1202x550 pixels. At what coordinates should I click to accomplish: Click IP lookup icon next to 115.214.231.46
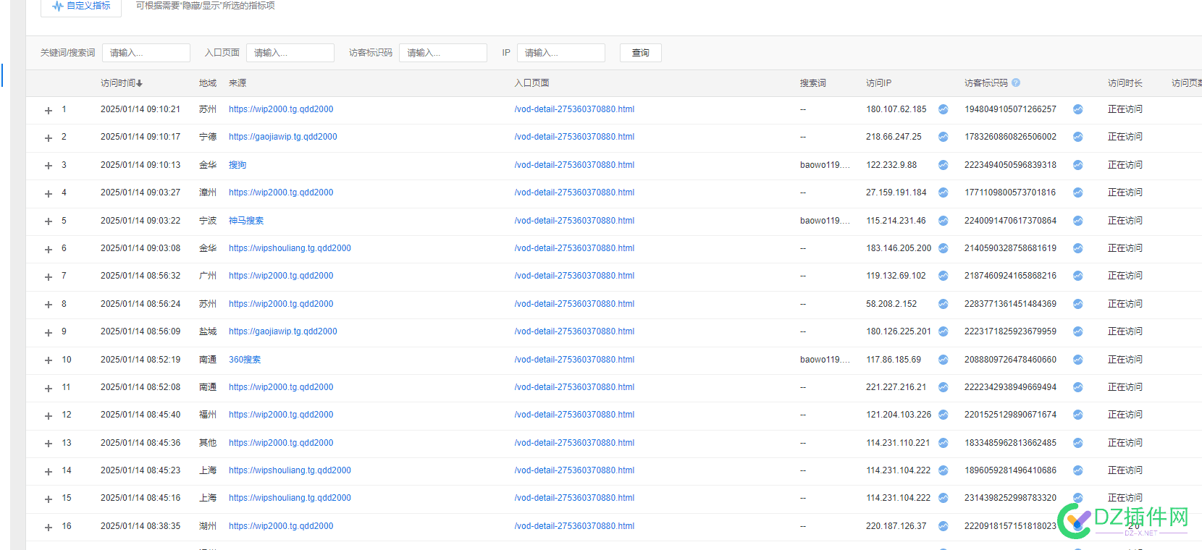[943, 221]
